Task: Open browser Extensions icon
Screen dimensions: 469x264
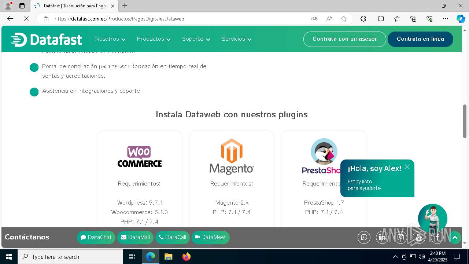Action: click(363, 19)
